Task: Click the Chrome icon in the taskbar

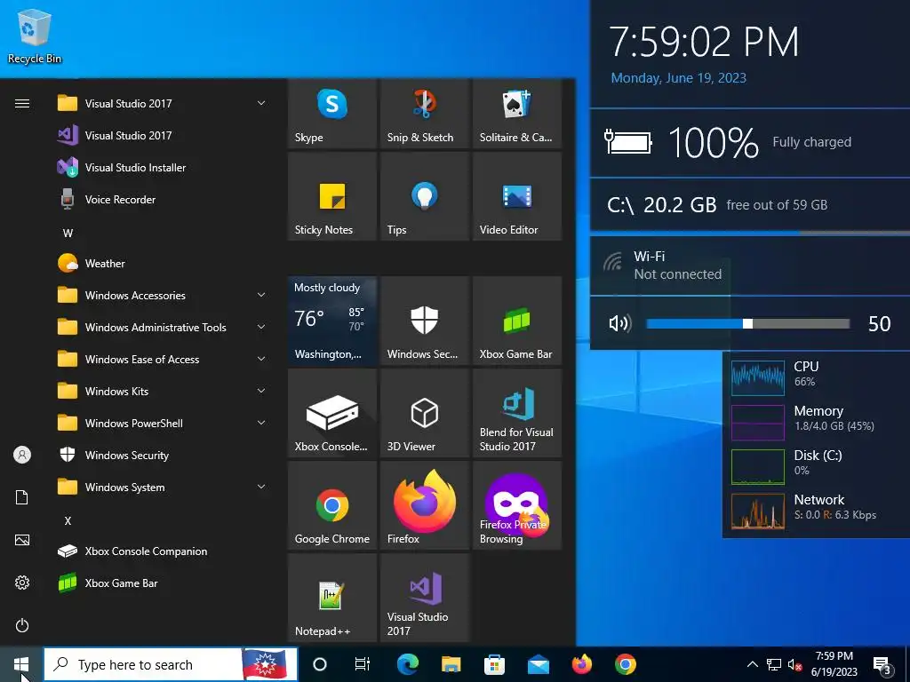Action: [x=625, y=664]
